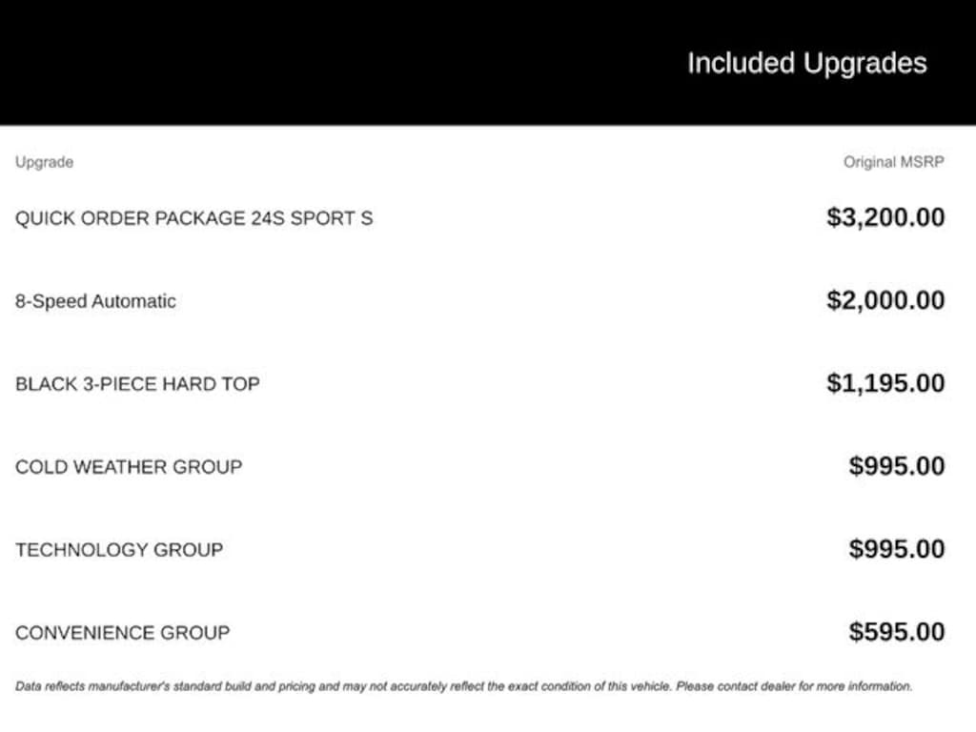Select the Black 3-Piece Hard Top label

[137, 384]
